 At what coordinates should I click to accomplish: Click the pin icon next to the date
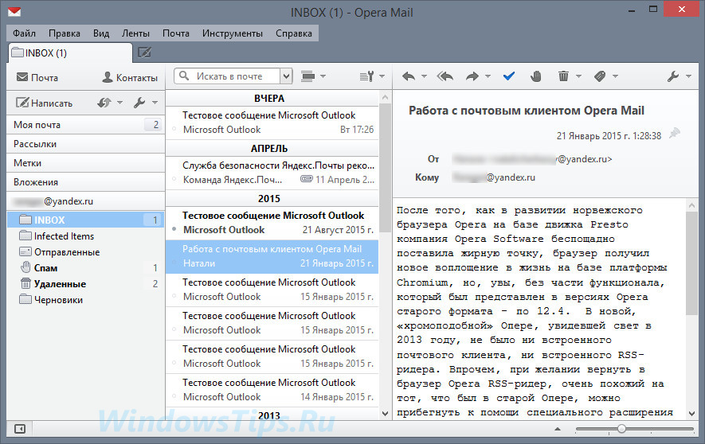click(674, 134)
